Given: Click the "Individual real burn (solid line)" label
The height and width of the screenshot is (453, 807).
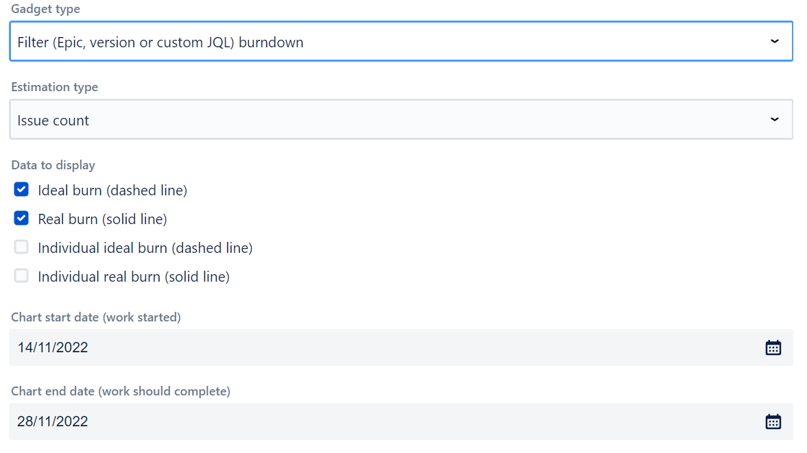Looking at the screenshot, I should 134,277.
